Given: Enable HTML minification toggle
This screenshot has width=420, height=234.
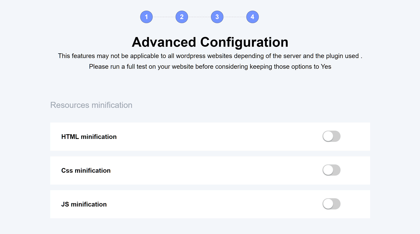Looking at the screenshot, I should point(331,136).
